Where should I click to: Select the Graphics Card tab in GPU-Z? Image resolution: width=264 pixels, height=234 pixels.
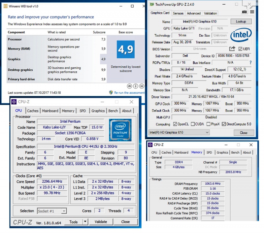(160, 13)
